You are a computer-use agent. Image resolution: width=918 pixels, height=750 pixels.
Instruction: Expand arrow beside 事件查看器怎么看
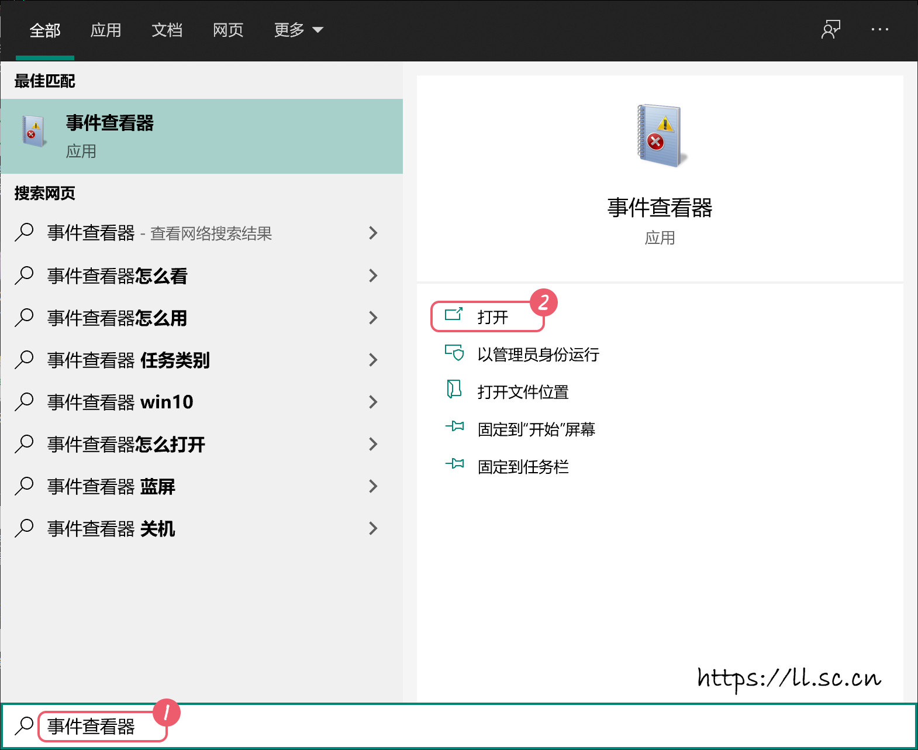[x=374, y=276]
